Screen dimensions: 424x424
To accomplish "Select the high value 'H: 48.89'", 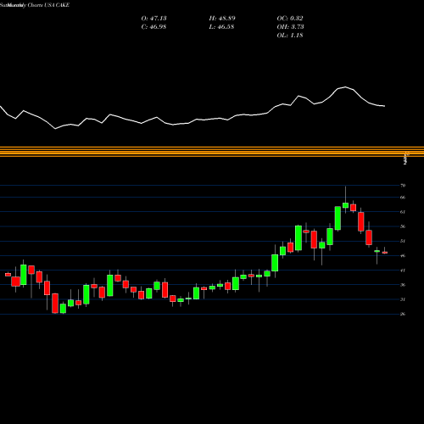I will 222,19.
